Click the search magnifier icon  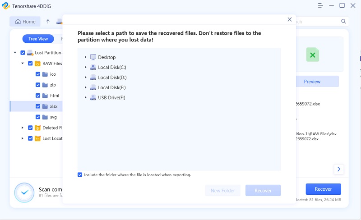pyautogui.click(x=343, y=21)
